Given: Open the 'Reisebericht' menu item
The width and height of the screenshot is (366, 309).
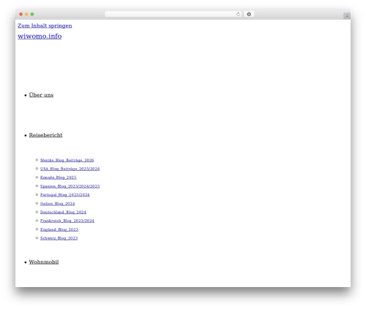Looking at the screenshot, I should pos(45,135).
